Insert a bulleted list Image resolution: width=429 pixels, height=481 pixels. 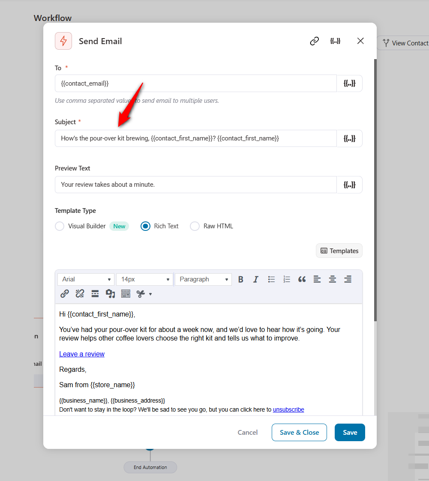[x=271, y=279]
